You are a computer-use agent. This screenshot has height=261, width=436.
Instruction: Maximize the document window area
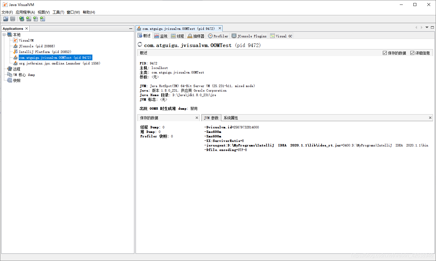coord(432,27)
